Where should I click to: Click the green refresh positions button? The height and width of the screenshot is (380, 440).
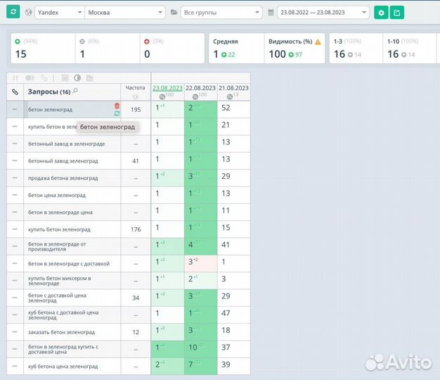tap(13, 12)
